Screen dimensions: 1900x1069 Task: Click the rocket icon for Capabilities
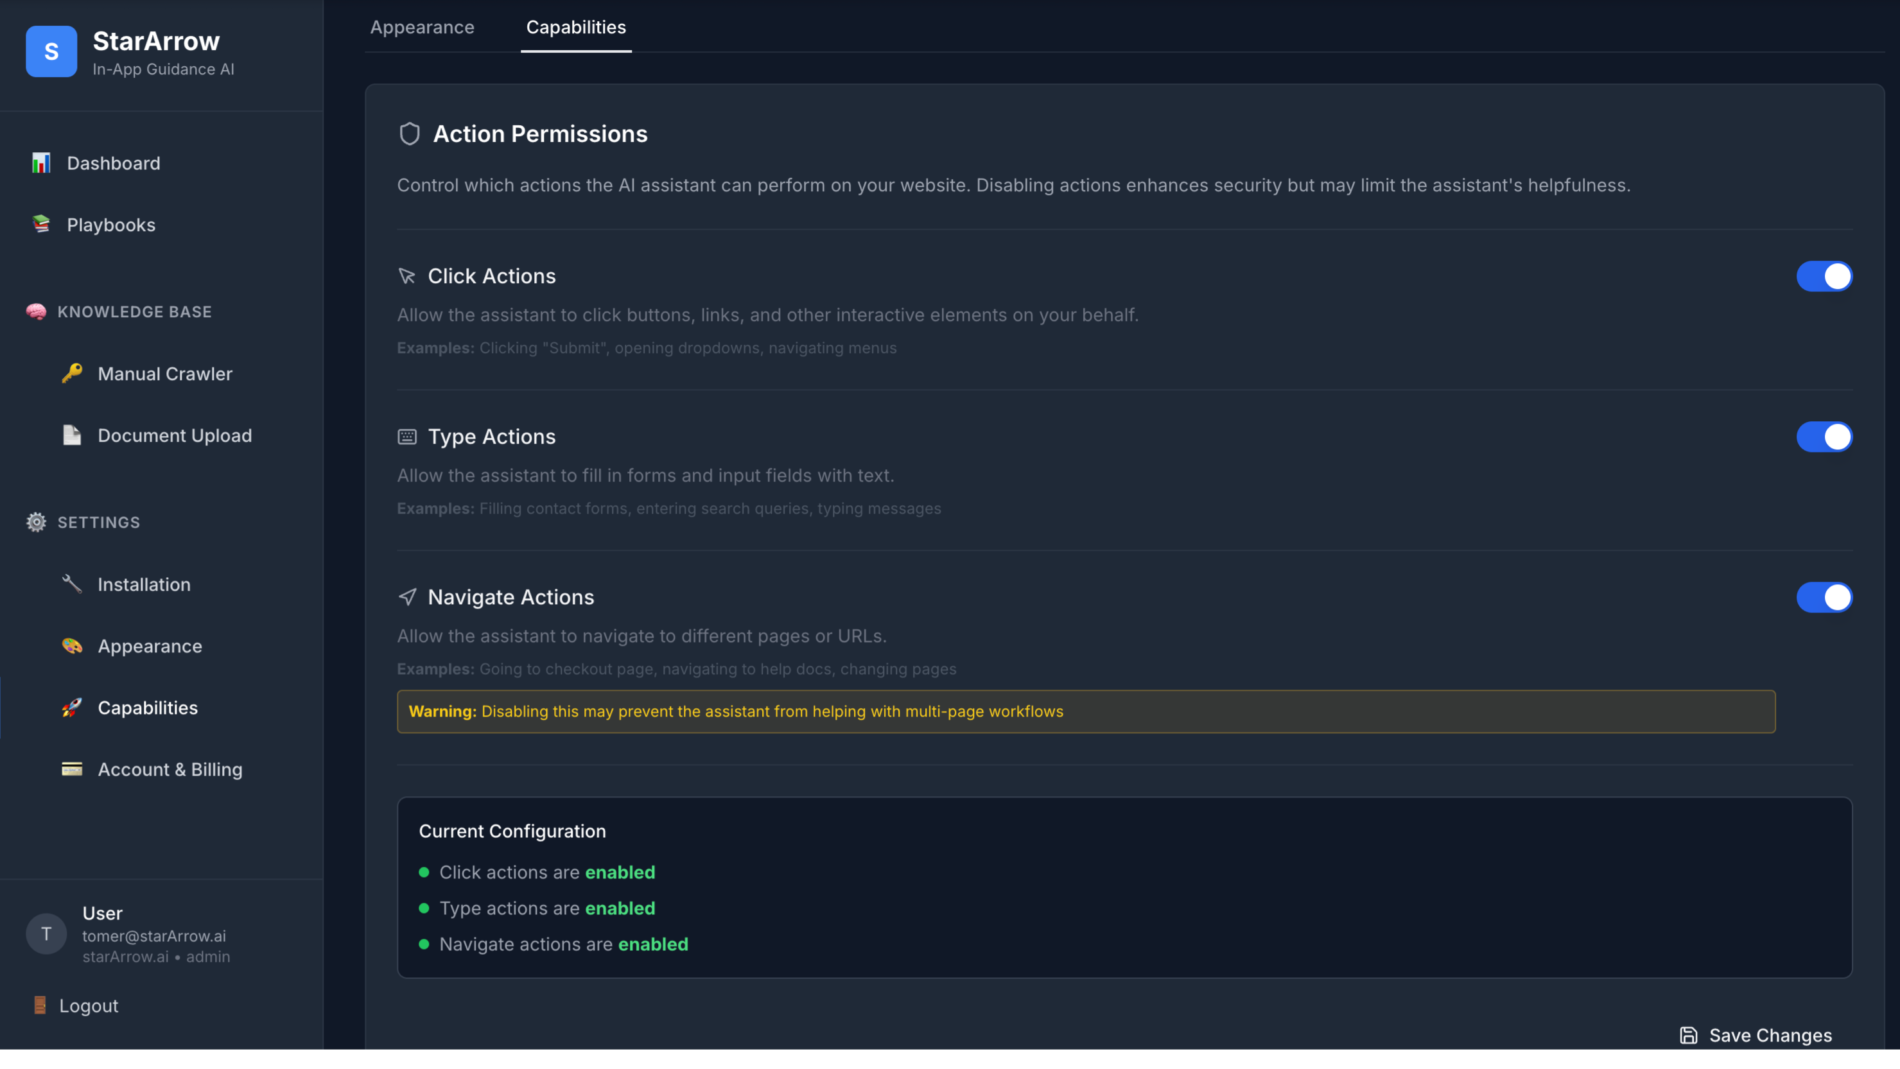(71, 708)
